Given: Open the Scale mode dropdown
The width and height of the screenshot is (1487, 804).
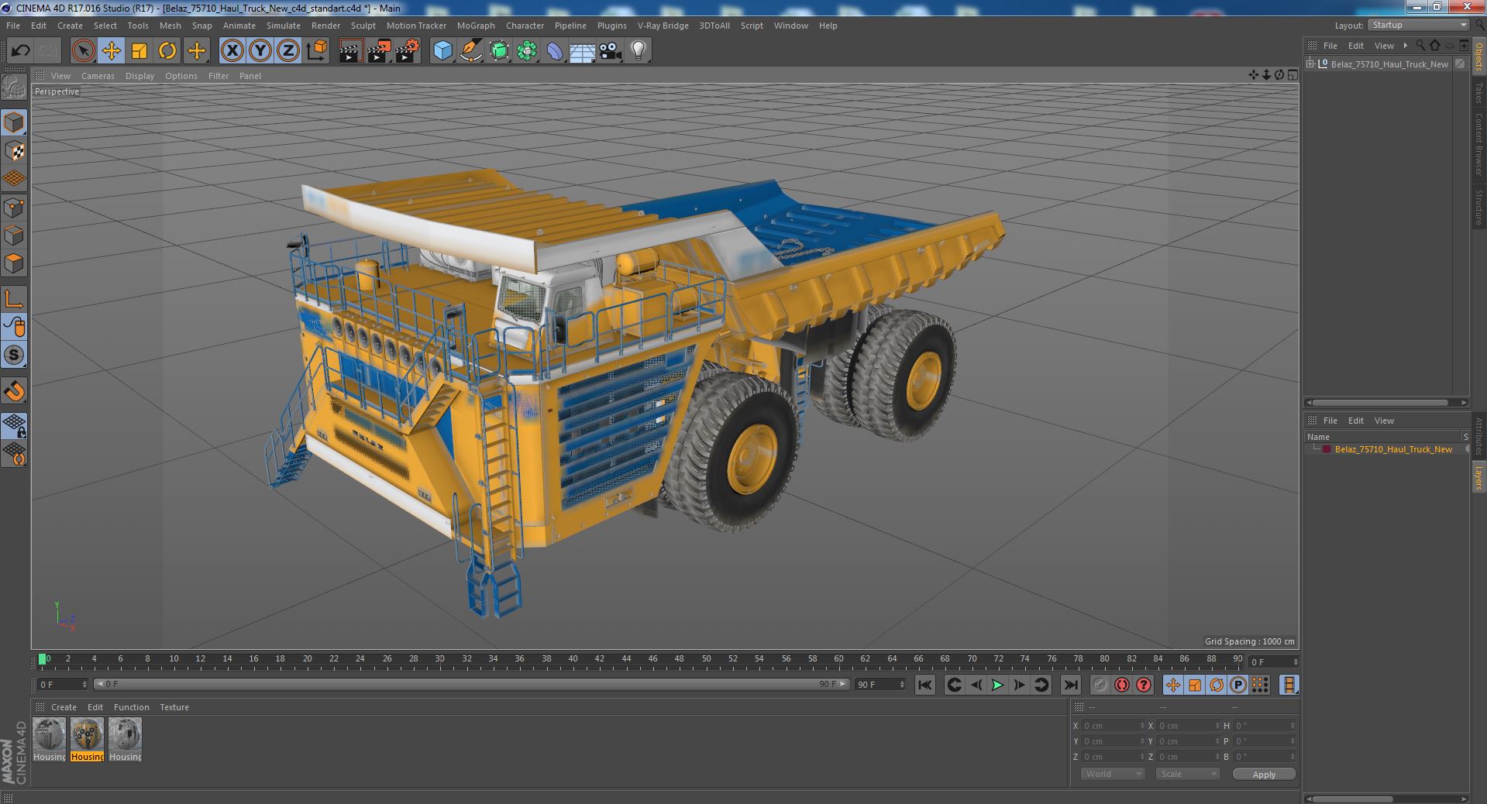Looking at the screenshot, I should pos(1187,774).
